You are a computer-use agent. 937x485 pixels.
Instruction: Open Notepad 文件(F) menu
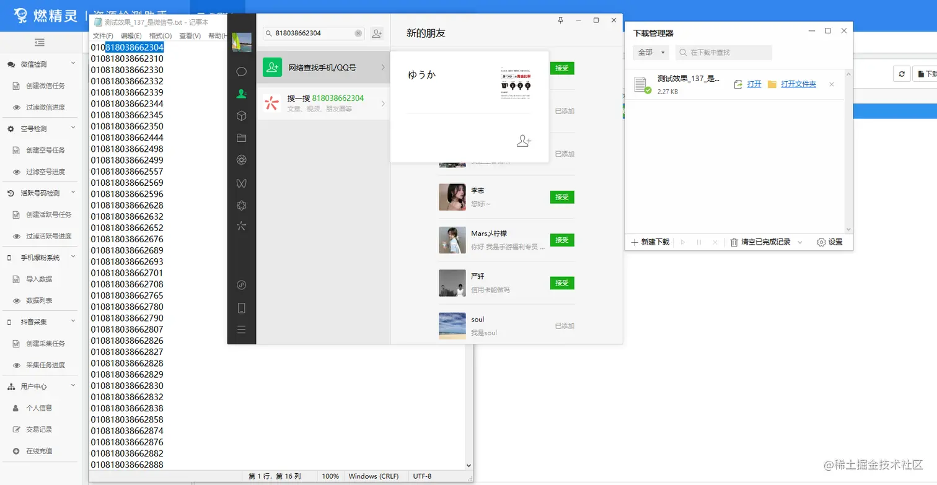(103, 36)
